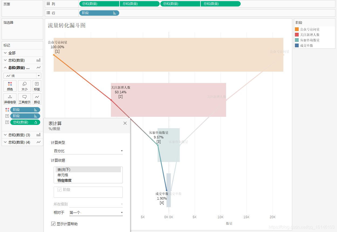This screenshot has height=232, width=337.
Task: Expand the 总和(数量) (3) marks card
Action: [5, 135]
